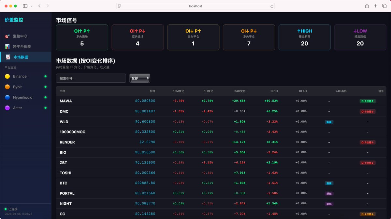Viewport: 391px width, 219px height.
Task: Open the ↑HIGH 接近新高 signal card
Action: tap(304, 37)
